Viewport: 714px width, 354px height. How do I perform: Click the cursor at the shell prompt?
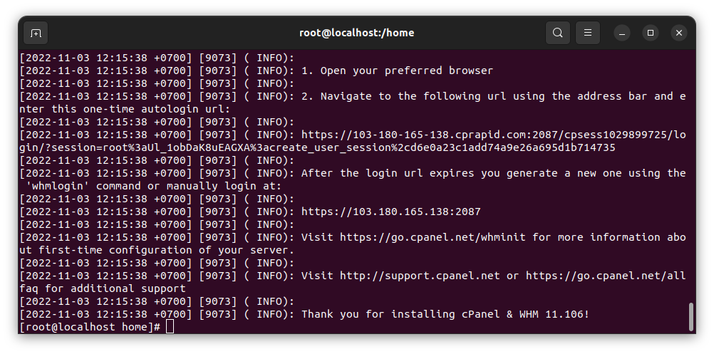pos(170,326)
